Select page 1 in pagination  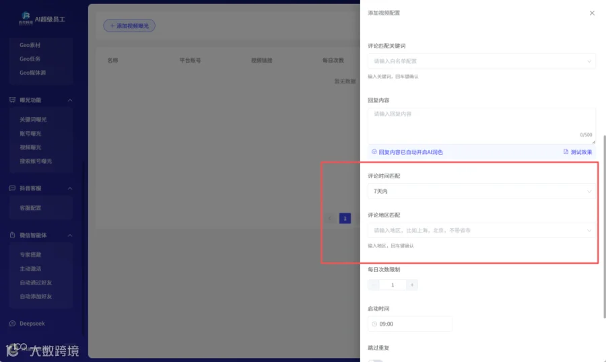[345, 218]
